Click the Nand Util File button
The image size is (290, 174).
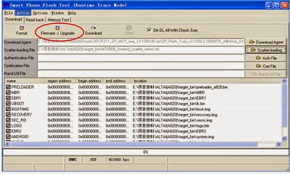(266, 74)
